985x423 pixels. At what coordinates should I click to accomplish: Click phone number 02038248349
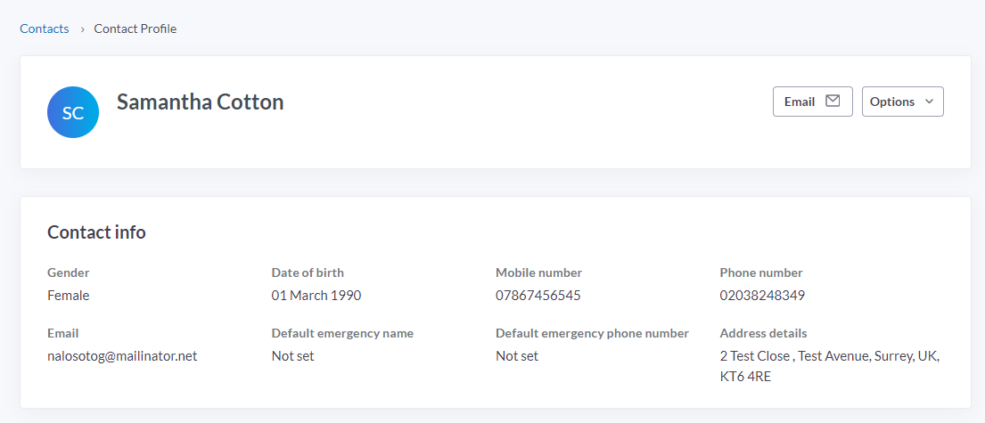[762, 296]
